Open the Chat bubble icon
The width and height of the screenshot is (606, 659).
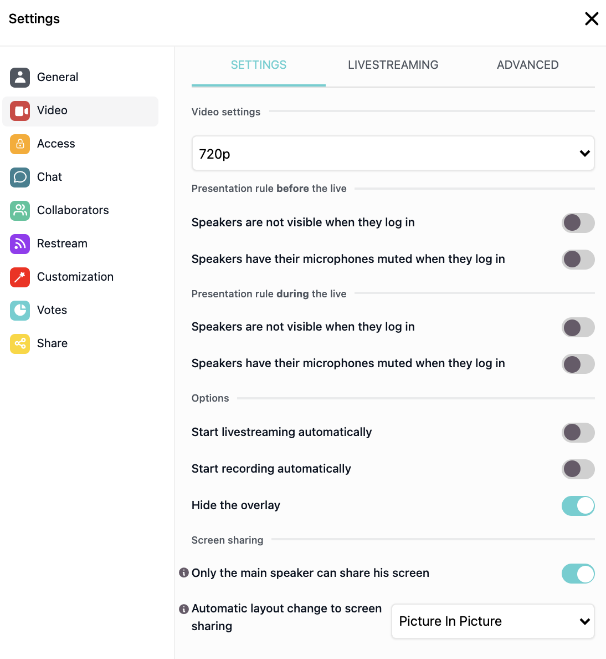pyautogui.click(x=20, y=178)
